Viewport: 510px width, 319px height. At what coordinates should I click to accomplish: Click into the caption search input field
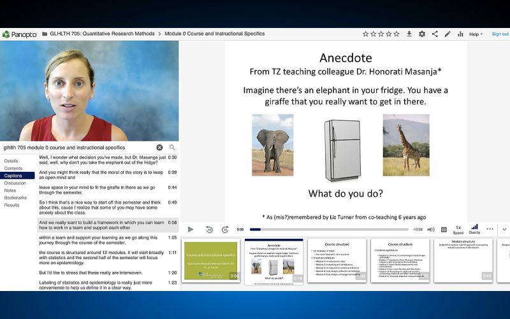[x=78, y=148]
